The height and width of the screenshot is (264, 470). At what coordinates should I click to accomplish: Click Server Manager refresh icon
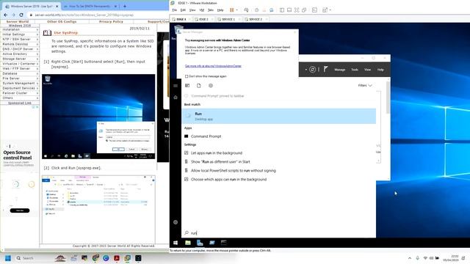pyautogui.click(x=312, y=70)
